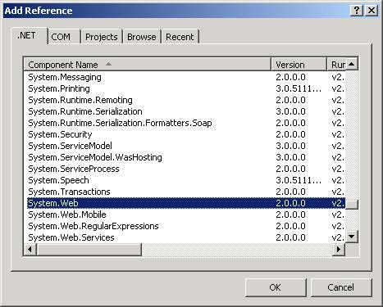Sort by Version column header
Image resolution: width=383 pixels, height=307 pixels.
point(299,65)
